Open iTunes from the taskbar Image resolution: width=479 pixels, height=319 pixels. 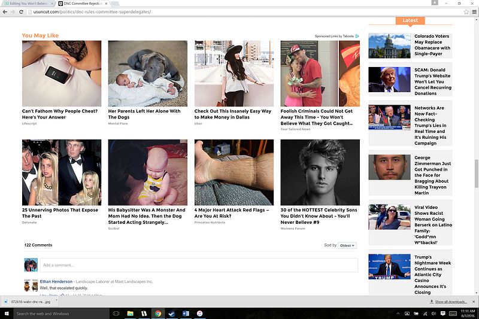199,314
